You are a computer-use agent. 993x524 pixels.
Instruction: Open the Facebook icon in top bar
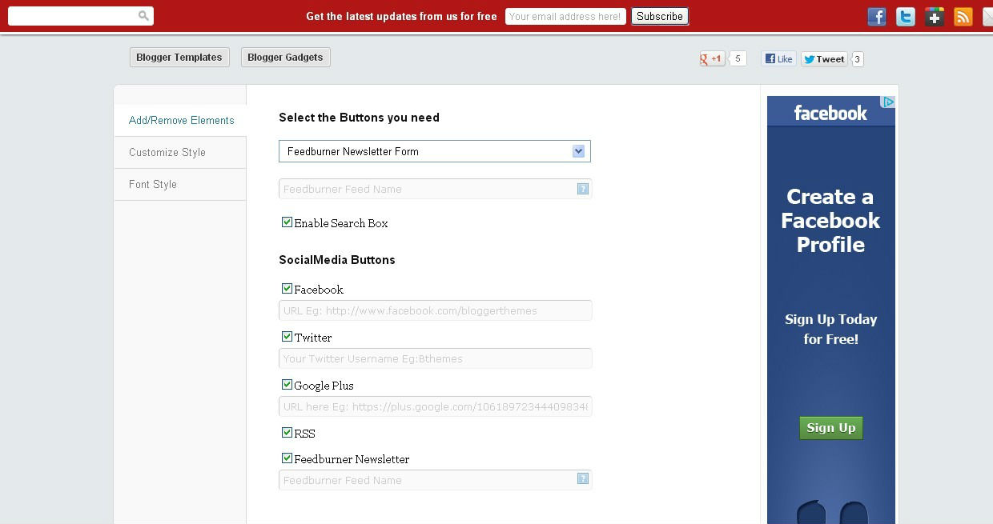pyautogui.click(x=877, y=16)
